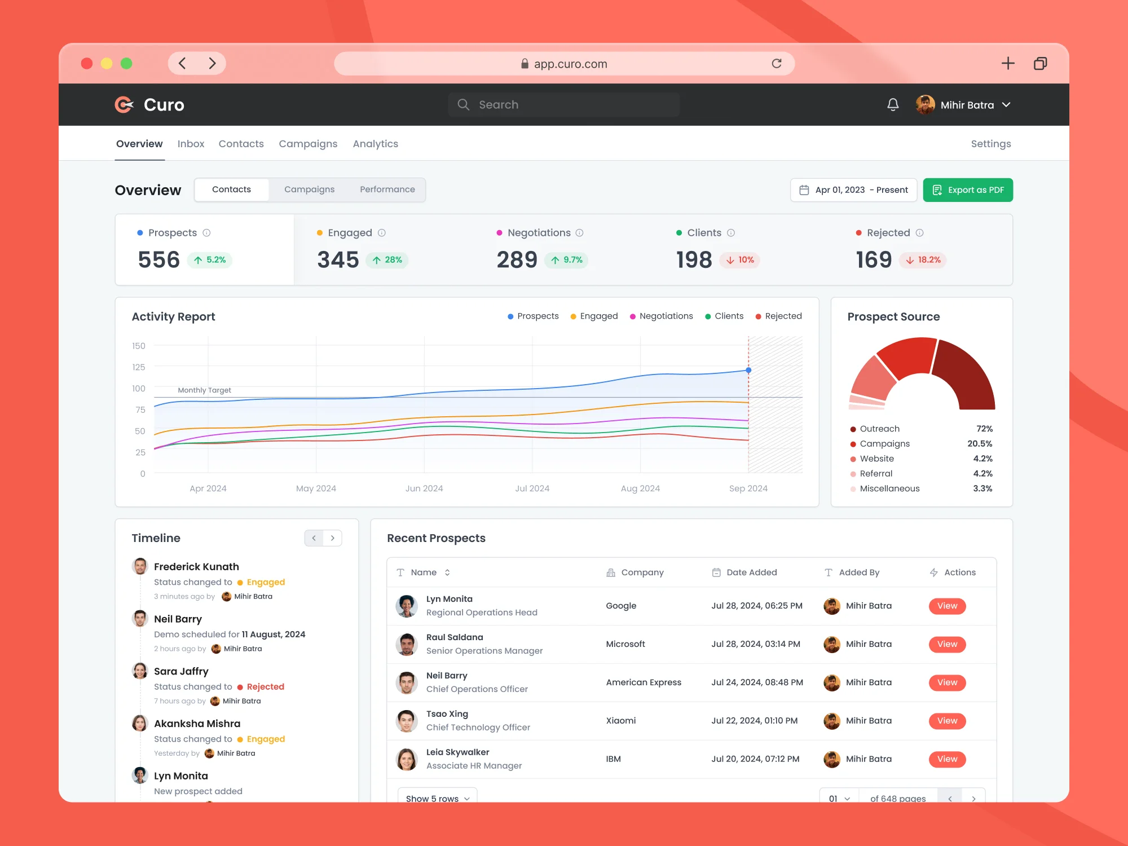Click the blue data point on the Prospects line
Viewport: 1128px width, 846px height.
pos(748,371)
